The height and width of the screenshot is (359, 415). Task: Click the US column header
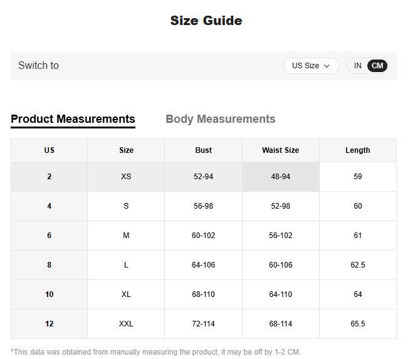50,150
